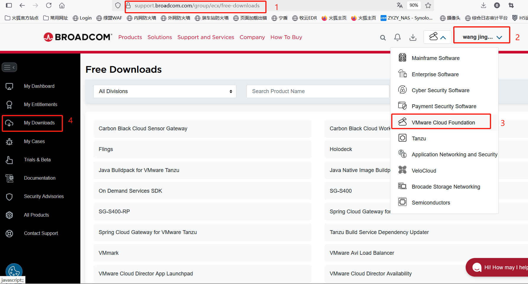The image size is (528, 284).
Task: Open VMware Cloud Director App Launchpad
Action: pos(202,274)
